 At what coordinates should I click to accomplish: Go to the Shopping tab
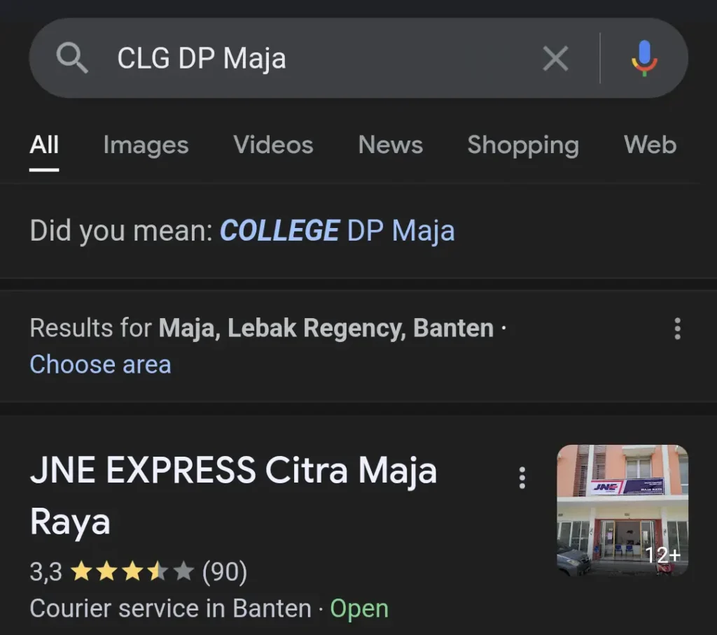click(523, 145)
